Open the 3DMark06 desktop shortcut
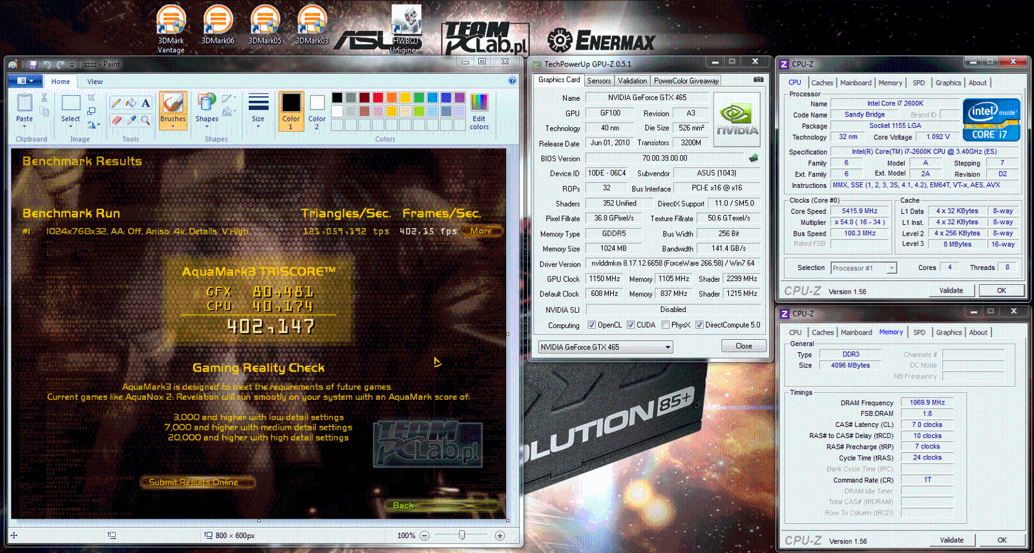Viewport: 1034px width, 553px height. pos(218,26)
